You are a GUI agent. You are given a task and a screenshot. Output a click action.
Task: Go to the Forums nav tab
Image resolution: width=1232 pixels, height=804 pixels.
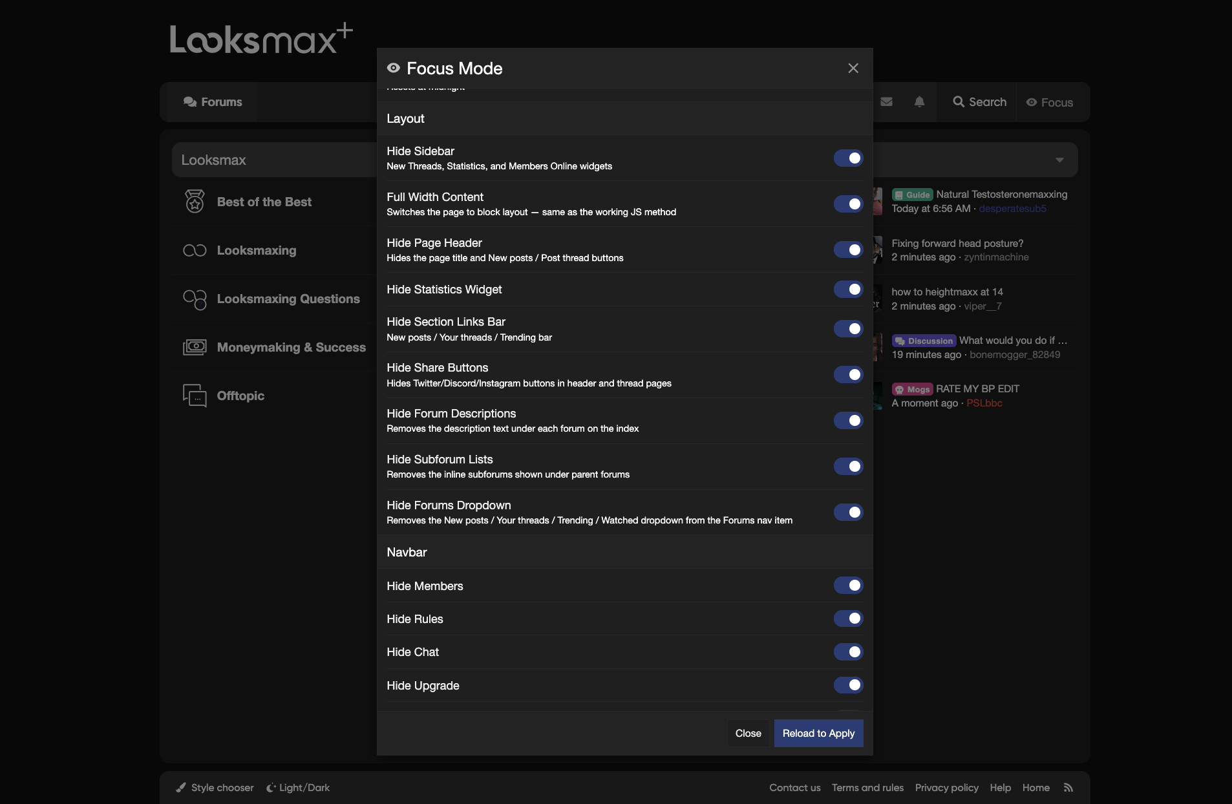pos(213,102)
